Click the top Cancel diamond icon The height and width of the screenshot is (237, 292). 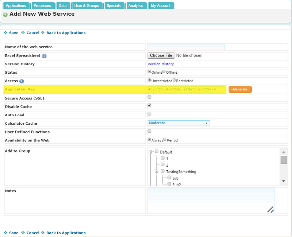[x=23, y=32]
